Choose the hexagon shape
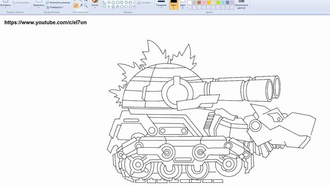This screenshot has width=330, height=186. pyautogui.click(x=118, y=3)
